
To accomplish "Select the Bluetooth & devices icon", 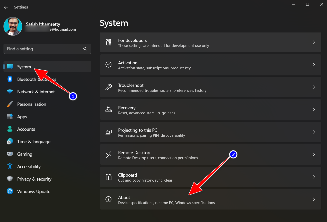I will tap(9, 79).
